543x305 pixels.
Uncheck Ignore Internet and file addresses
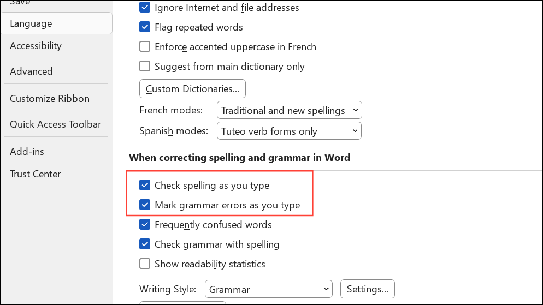(x=145, y=8)
